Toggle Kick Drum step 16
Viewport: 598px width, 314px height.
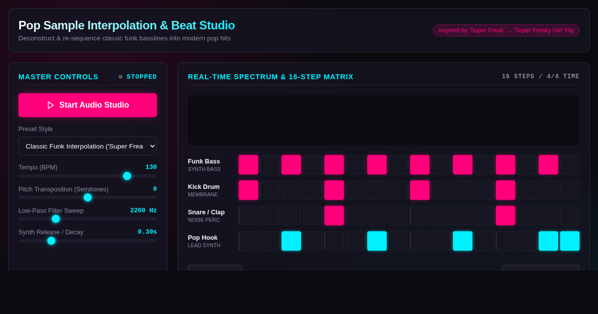click(570, 190)
